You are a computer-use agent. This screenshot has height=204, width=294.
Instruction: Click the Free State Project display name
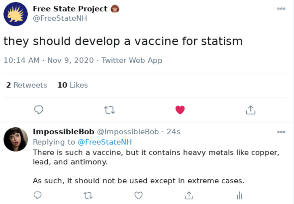tap(70, 9)
